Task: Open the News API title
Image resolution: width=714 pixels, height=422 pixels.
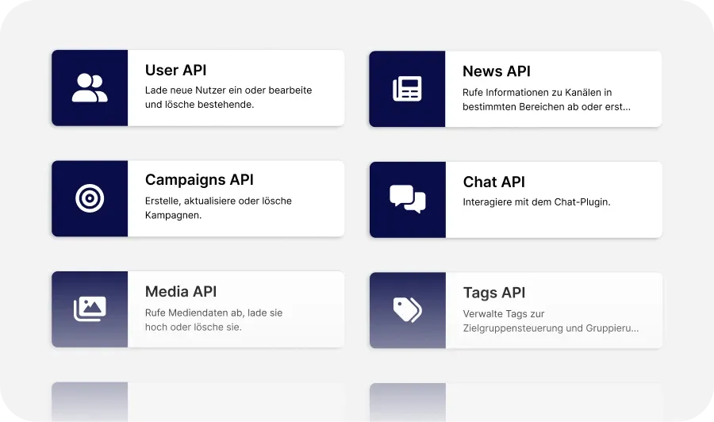Action: [x=497, y=71]
